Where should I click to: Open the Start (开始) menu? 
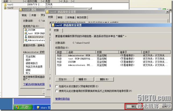[23, 107]
